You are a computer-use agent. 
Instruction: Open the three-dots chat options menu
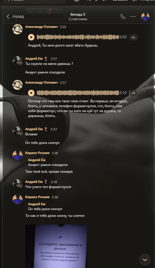(133, 17)
